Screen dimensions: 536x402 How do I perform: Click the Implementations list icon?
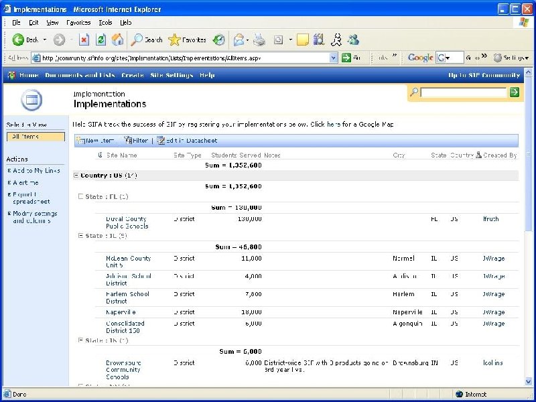pyautogui.click(x=31, y=100)
